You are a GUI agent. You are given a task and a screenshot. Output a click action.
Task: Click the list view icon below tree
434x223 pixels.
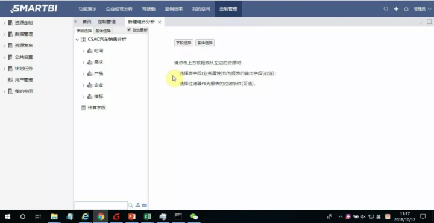point(144,206)
